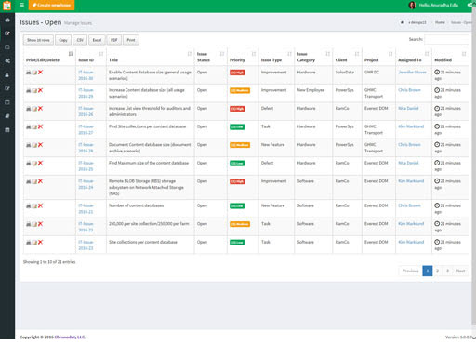This screenshot has width=476, height=357.
Task: Go to page 3 of issues
Action: 447,271
